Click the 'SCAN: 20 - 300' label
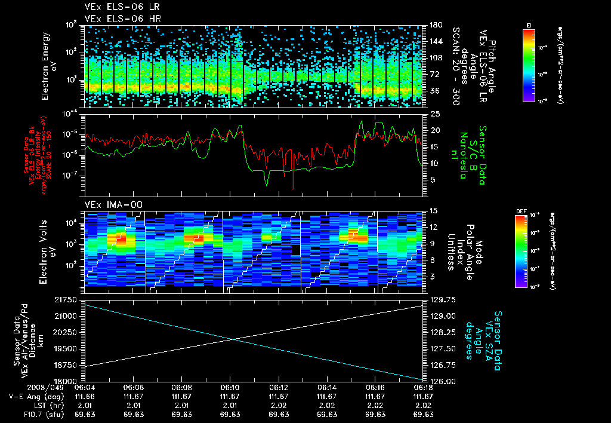Image resolution: width=611 pixels, height=423 pixels. (455, 66)
